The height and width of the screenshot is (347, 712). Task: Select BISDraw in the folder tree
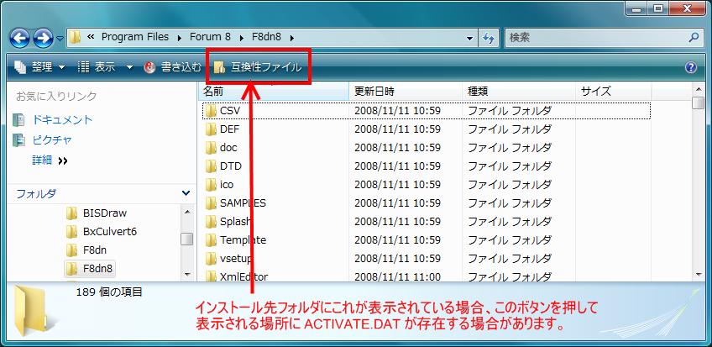point(105,213)
